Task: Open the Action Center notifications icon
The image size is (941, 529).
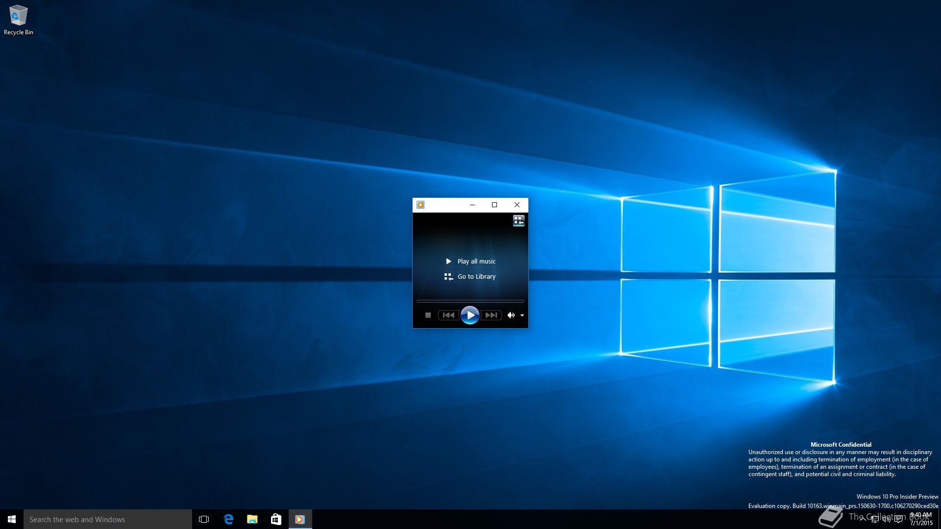Action: pyautogui.click(x=898, y=519)
